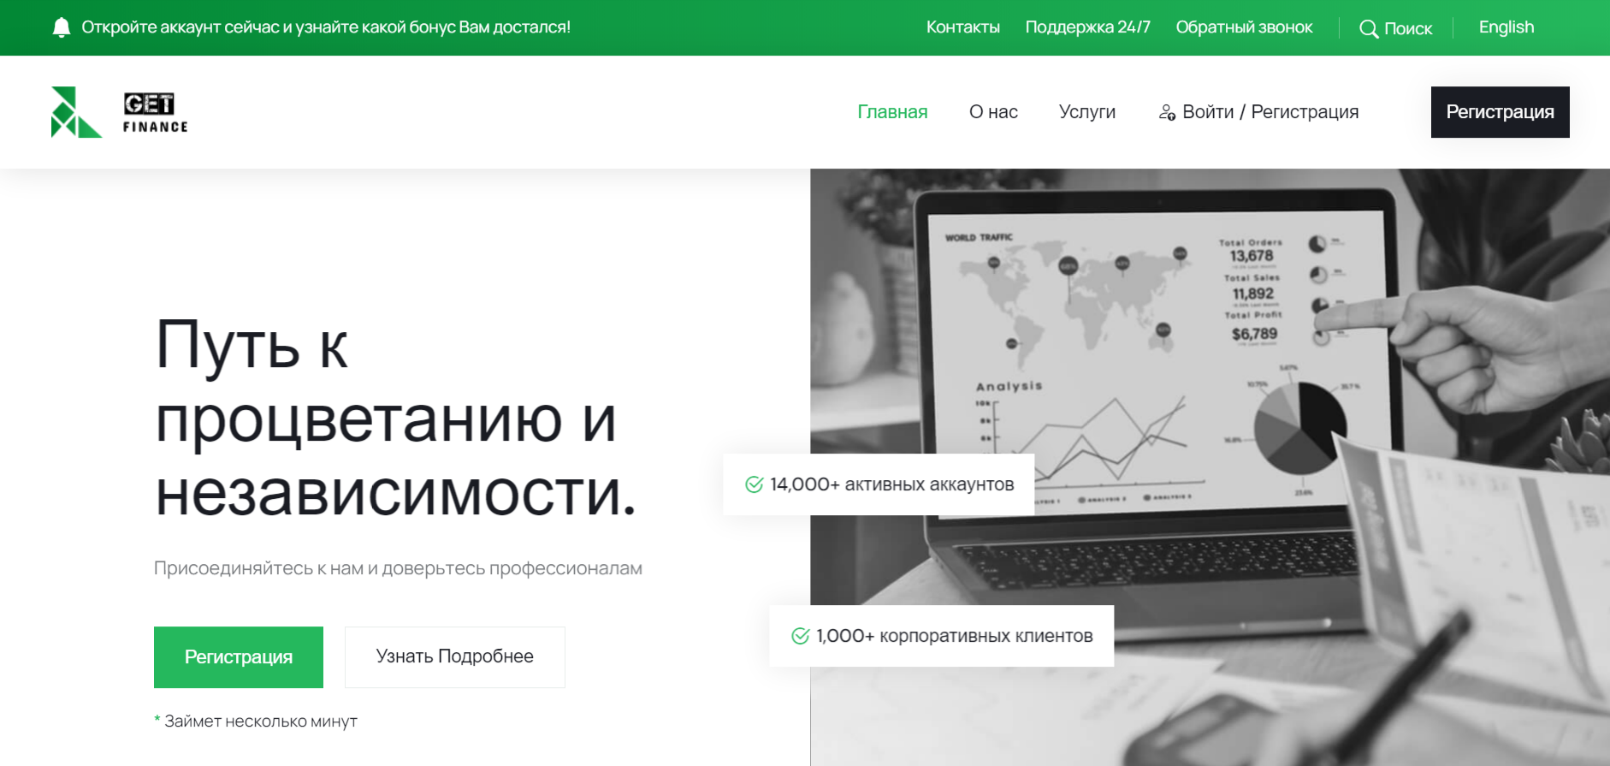Click the bonus announcement banner text
Viewport: 1610px width, 766px height.
coord(325,27)
